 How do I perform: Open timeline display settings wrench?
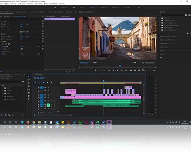[x=51, y=82]
